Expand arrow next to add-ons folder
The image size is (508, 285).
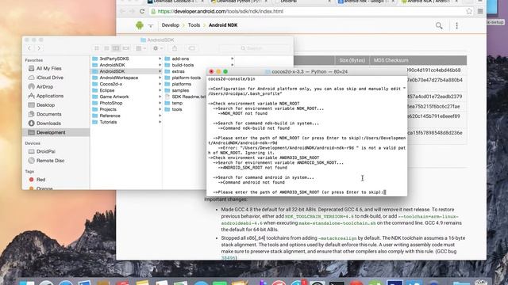[x=232, y=59]
